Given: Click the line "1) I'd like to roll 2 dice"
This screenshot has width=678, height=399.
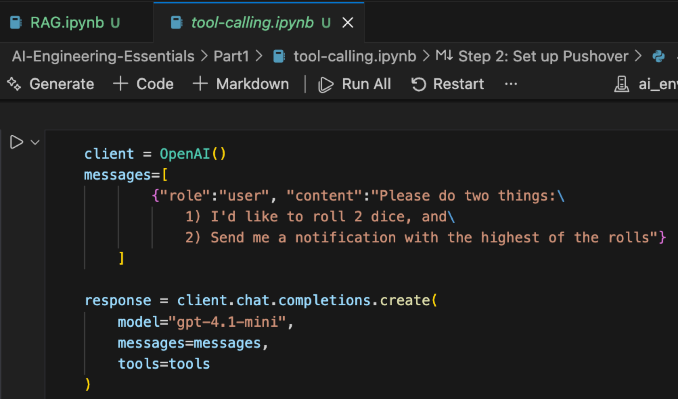Looking at the screenshot, I should (x=320, y=217).
